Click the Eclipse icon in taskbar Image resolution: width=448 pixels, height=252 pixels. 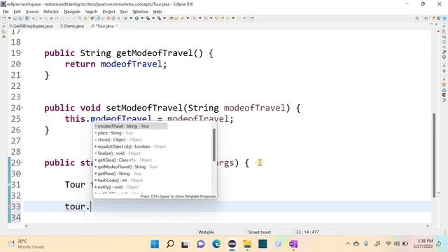pos(232,244)
